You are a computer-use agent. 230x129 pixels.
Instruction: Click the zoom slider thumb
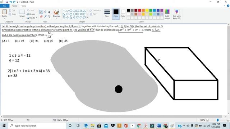click(218, 120)
